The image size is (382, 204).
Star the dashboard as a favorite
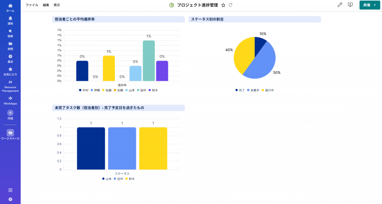[x=223, y=5]
